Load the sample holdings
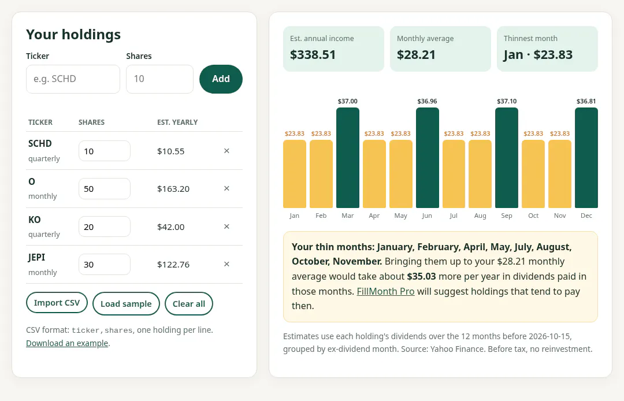Image resolution: width=624 pixels, height=401 pixels. coord(126,303)
